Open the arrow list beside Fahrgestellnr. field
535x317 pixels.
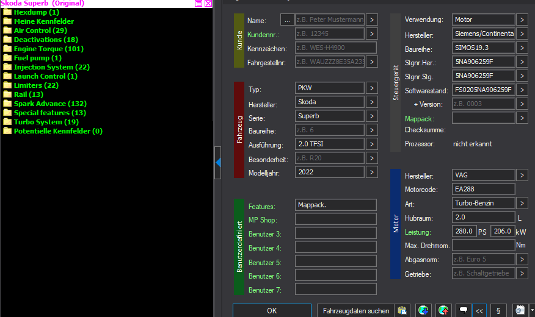click(x=372, y=62)
